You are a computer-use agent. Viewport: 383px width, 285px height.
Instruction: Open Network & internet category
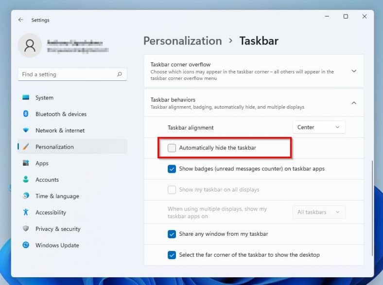click(x=72, y=130)
